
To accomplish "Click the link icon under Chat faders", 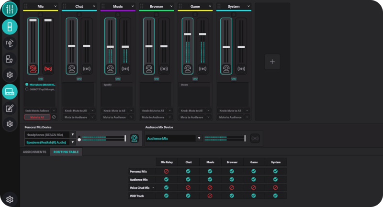I will (x=79, y=78).
